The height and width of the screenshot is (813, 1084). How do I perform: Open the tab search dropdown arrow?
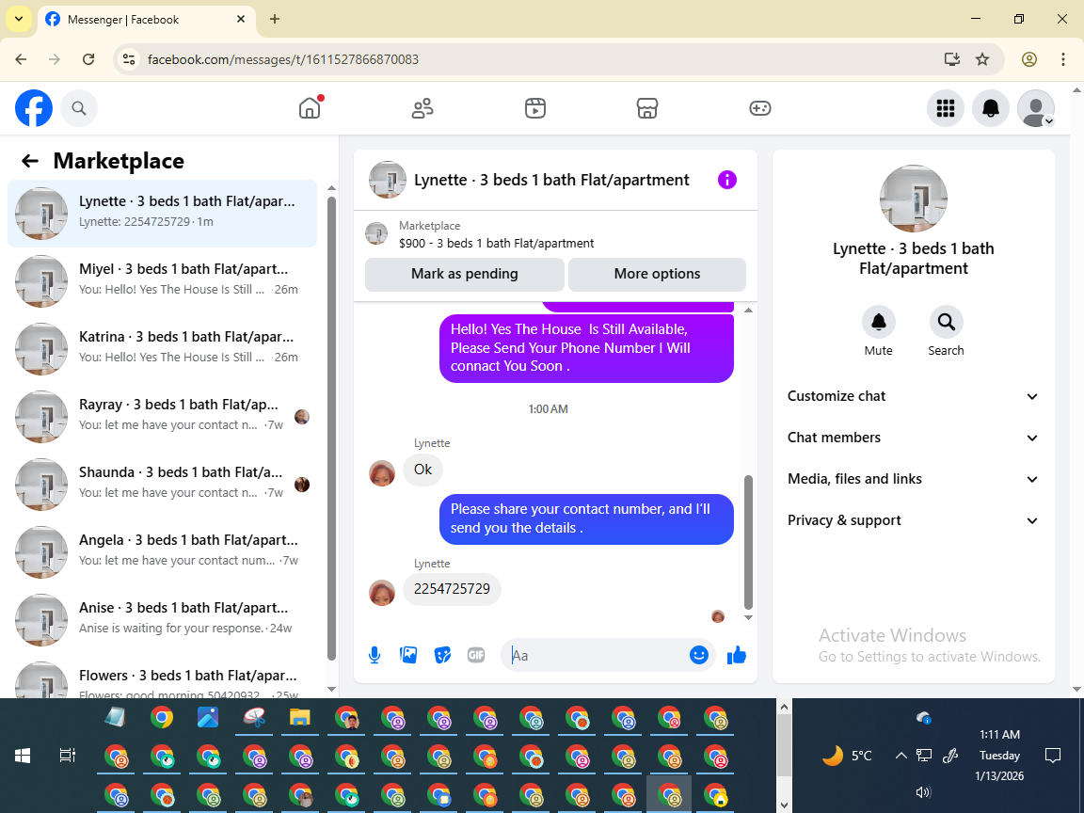(x=19, y=20)
